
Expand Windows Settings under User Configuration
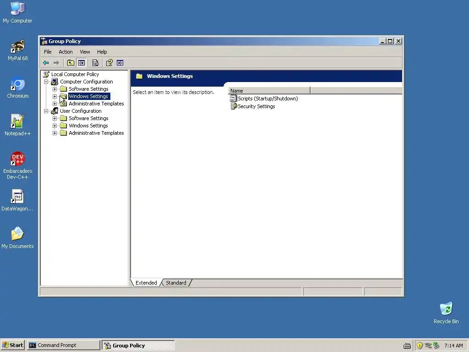click(x=55, y=126)
